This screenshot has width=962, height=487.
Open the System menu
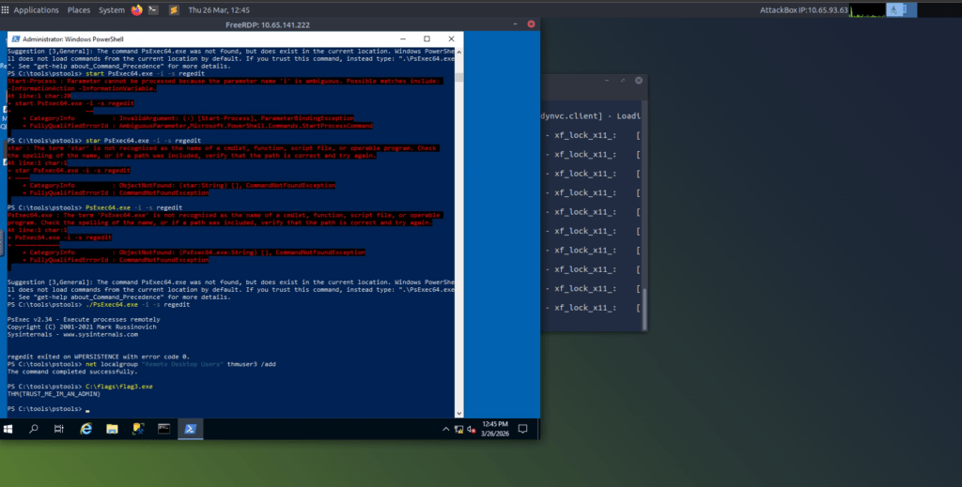[x=112, y=9]
